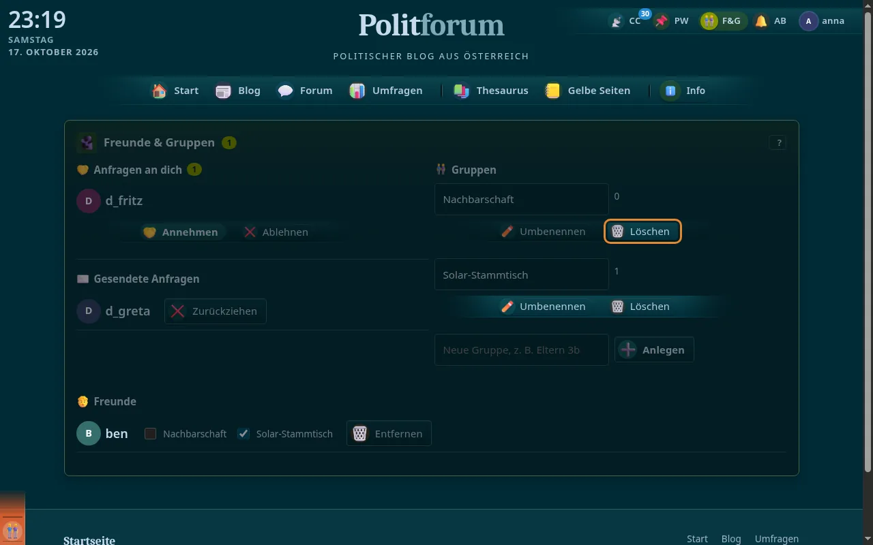Viewport: 873px width, 545px height.
Task: Open Gelbe Seiten from the navigation bar
Action: [x=587, y=91]
